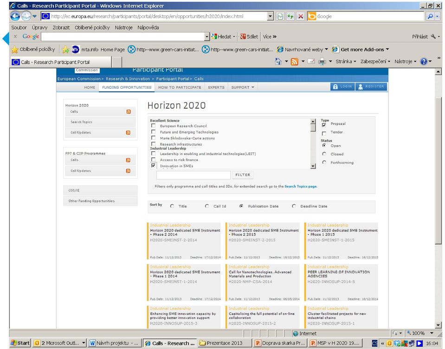
Task: Click the Google toolbar wrench icon
Action: point(433,36)
